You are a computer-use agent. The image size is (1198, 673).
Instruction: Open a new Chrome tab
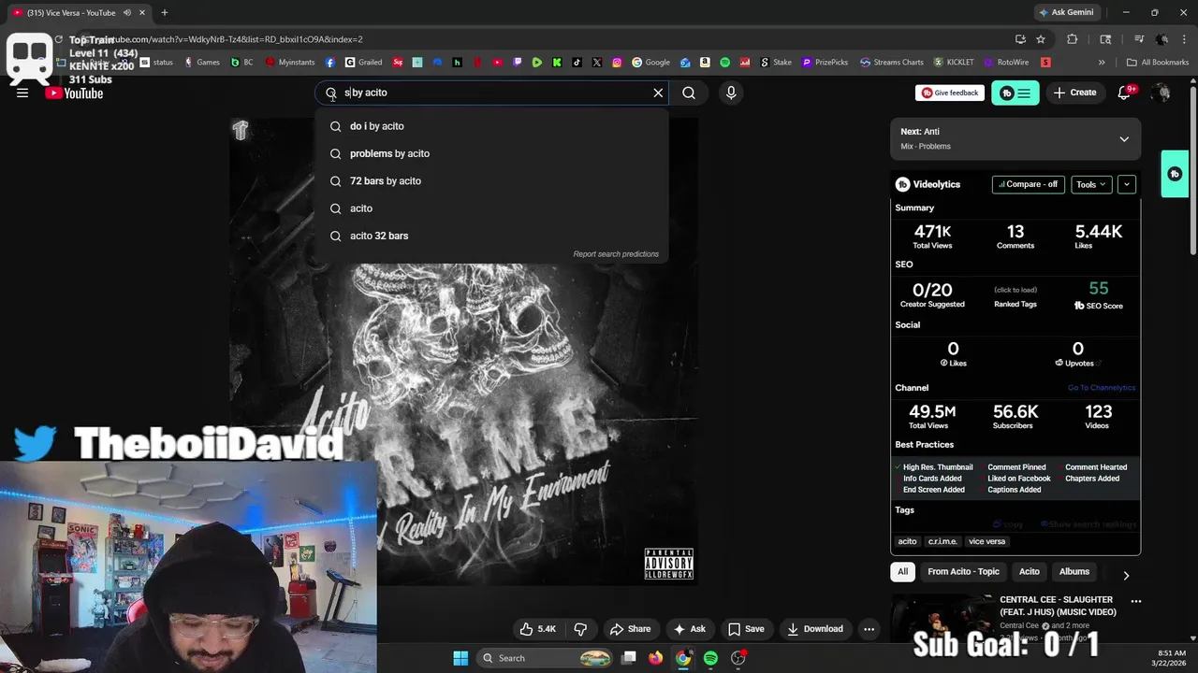click(164, 12)
